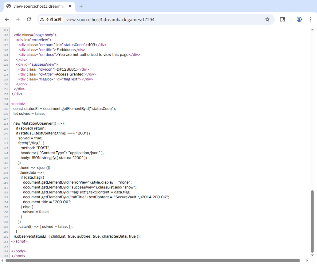Click the horizontal scrollbar left arrow
This screenshot has height=276, width=317.
[x=2, y=260]
